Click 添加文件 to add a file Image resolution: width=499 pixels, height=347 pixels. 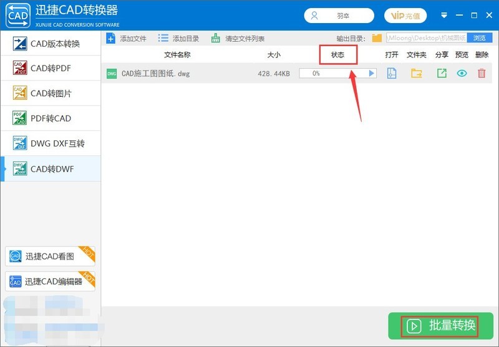click(x=127, y=39)
